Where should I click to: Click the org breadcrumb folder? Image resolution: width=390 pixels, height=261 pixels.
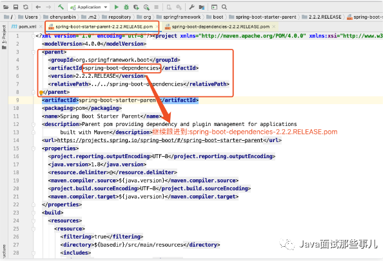click(x=144, y=17)
